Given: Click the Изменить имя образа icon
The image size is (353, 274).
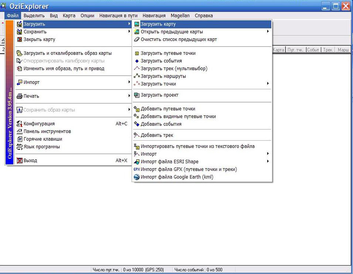Looking at the screenshot, I should click(x=19, y=69).
